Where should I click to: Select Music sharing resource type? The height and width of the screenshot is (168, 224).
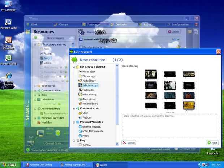87,95
